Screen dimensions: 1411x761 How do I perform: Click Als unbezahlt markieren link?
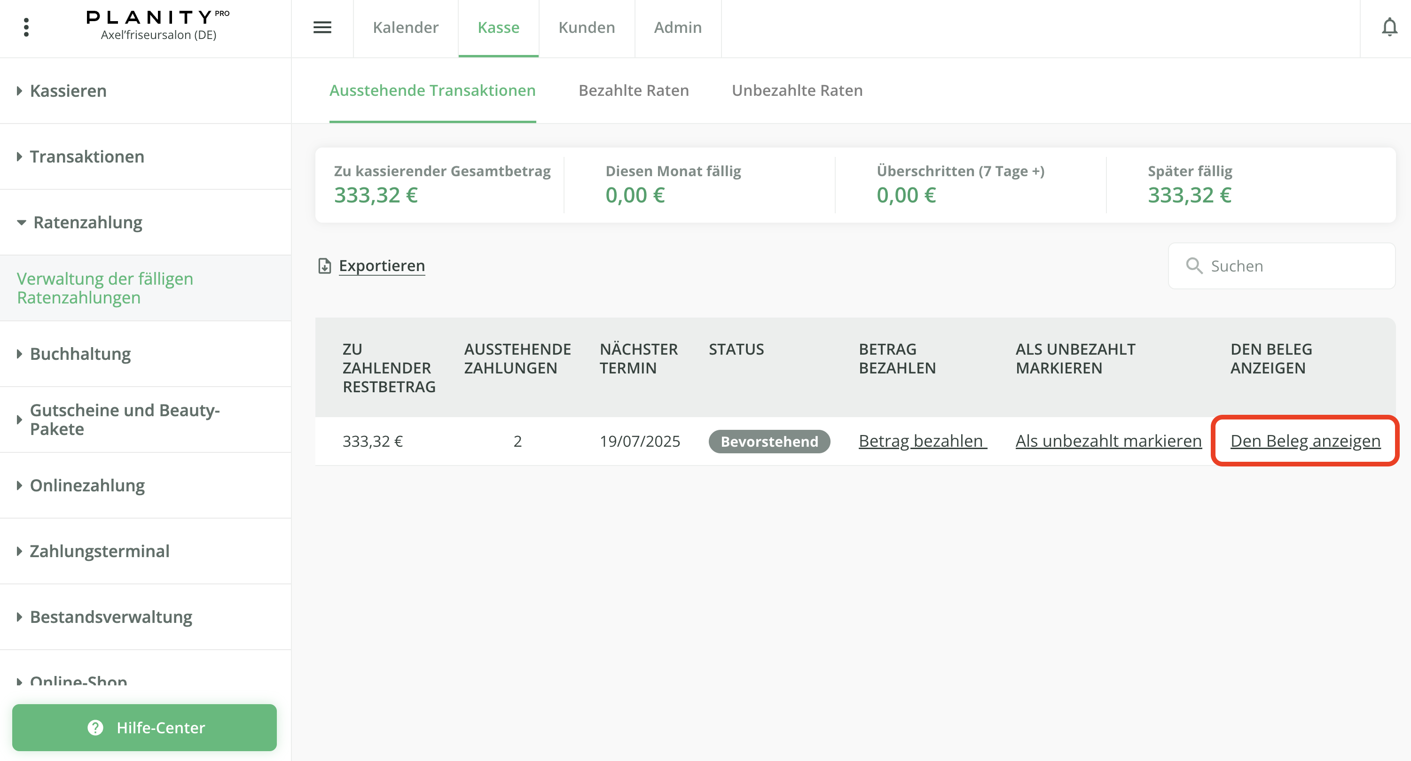point(1108,441)
